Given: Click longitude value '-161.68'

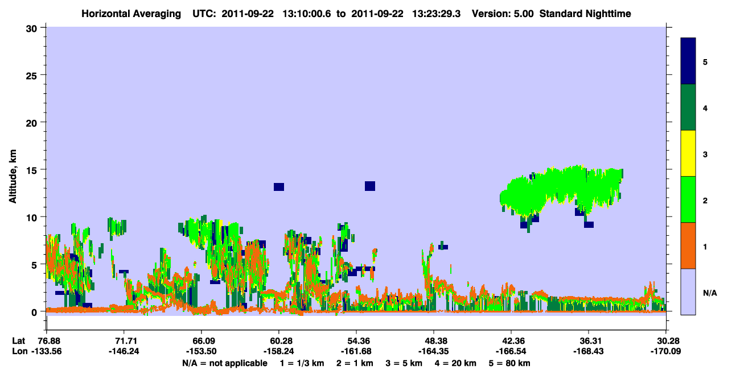Looking at the screenshot, I should (x=356, y=351).
